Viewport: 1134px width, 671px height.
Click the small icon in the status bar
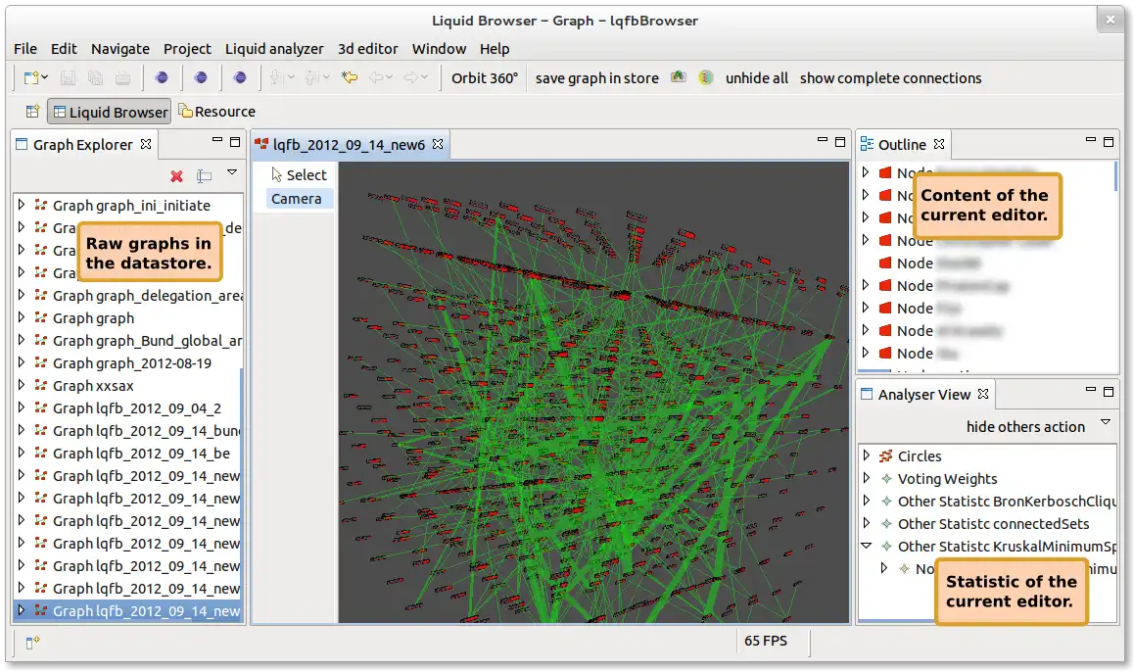point(32,642)
